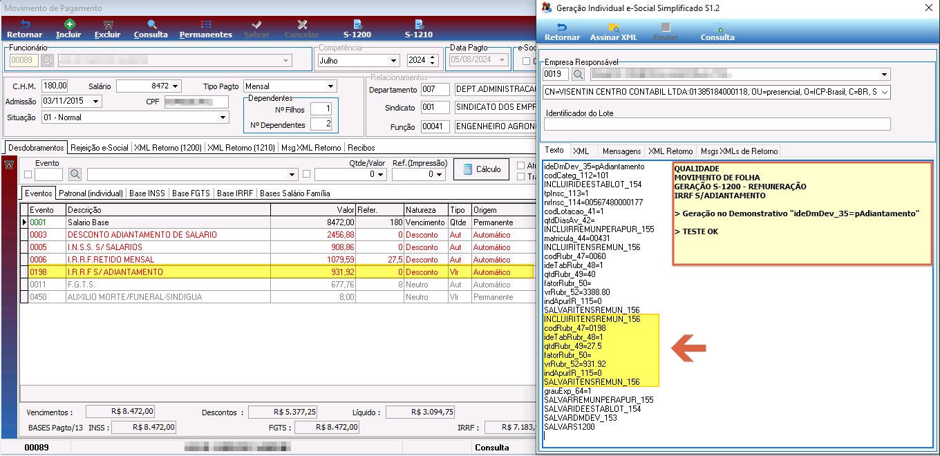Click the Empresa Responsável search magnifier
This screenshot has height=456, width=940.
579,74
